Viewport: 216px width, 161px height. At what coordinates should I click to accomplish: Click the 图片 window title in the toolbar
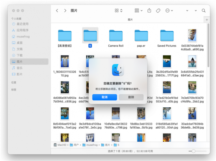(74, 10)
